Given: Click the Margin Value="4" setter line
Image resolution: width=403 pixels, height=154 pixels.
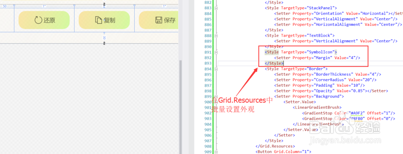Looking at the screenshot, I should 317,58.
